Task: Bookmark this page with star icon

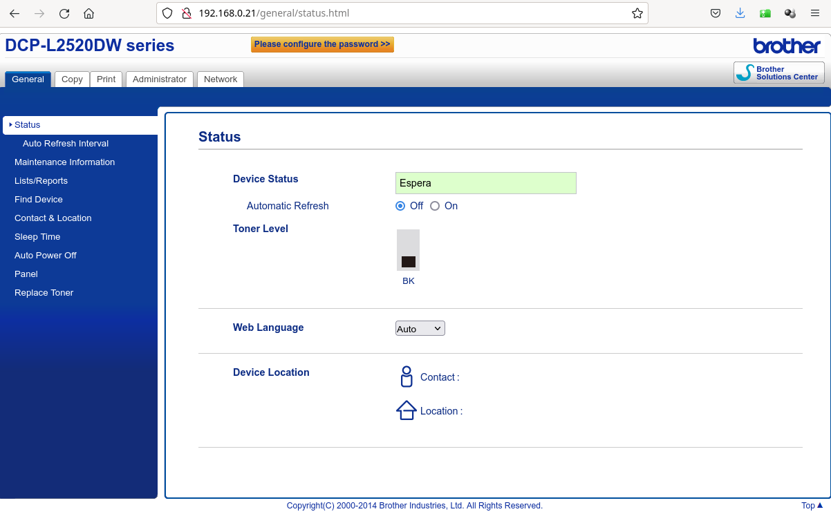Action: tap(637, 14)
